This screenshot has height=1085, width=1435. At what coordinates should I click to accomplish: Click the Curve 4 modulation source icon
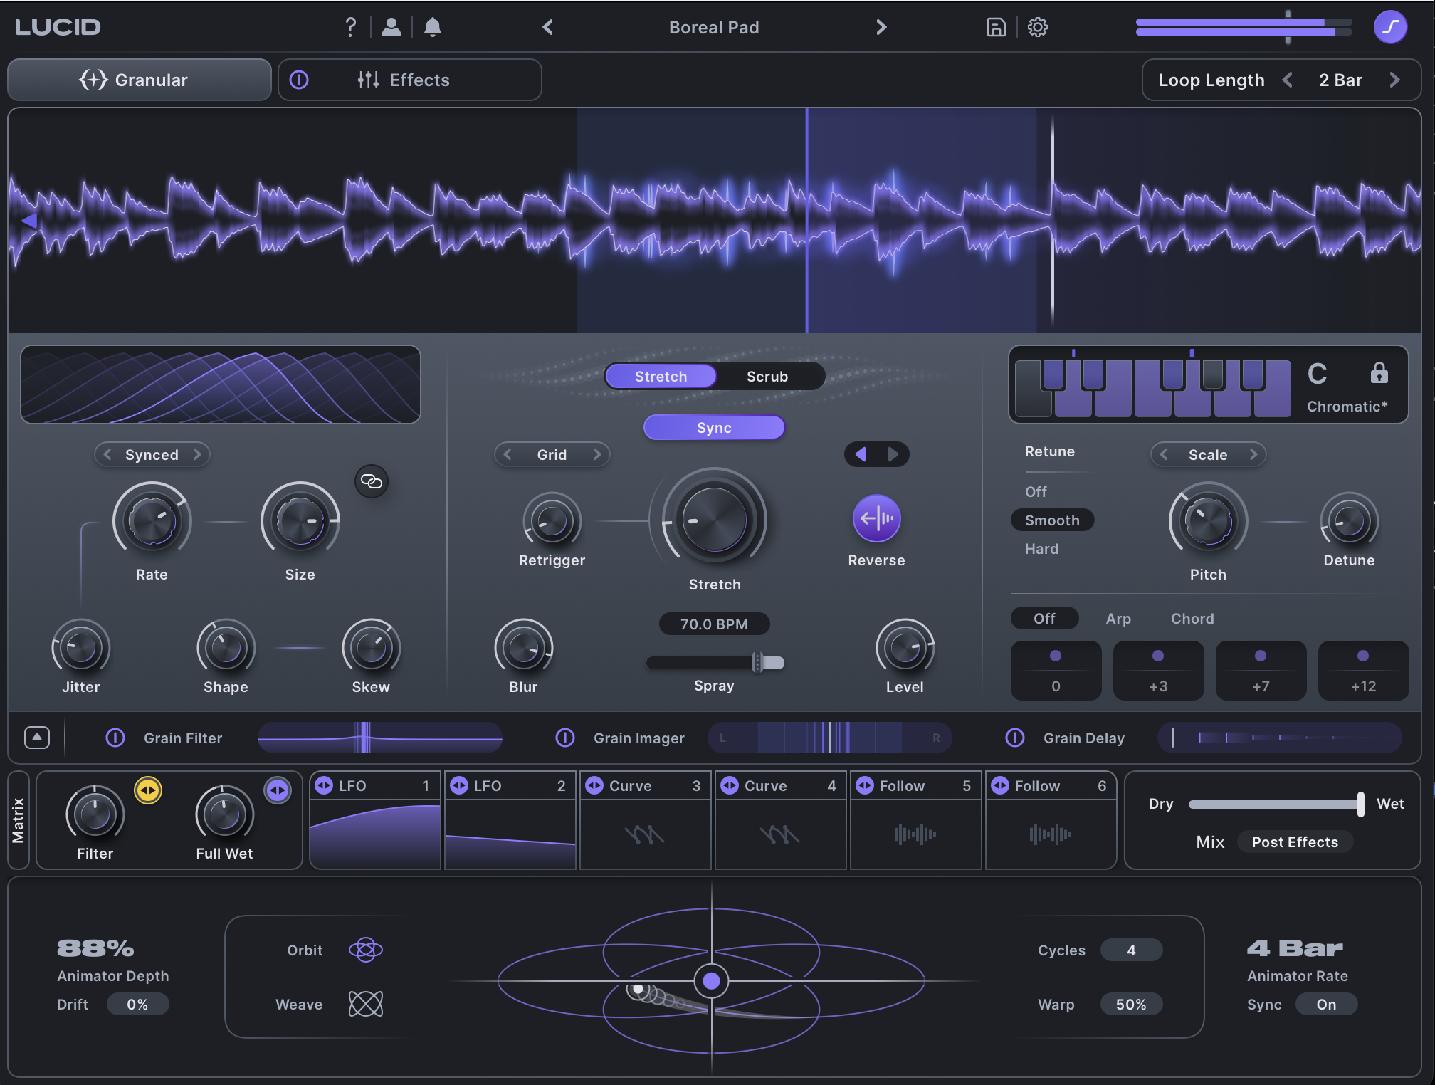pos(730,785)
